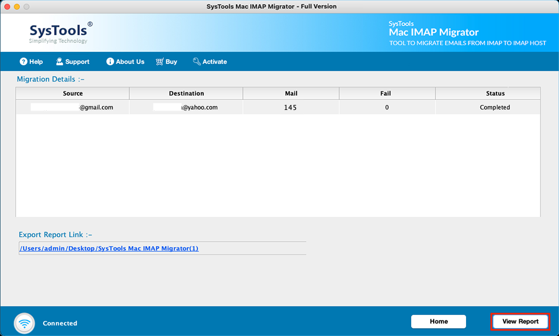The image size is (559, 336).
Task: Open the Support menu item
Action: click(x=73, y=61)
